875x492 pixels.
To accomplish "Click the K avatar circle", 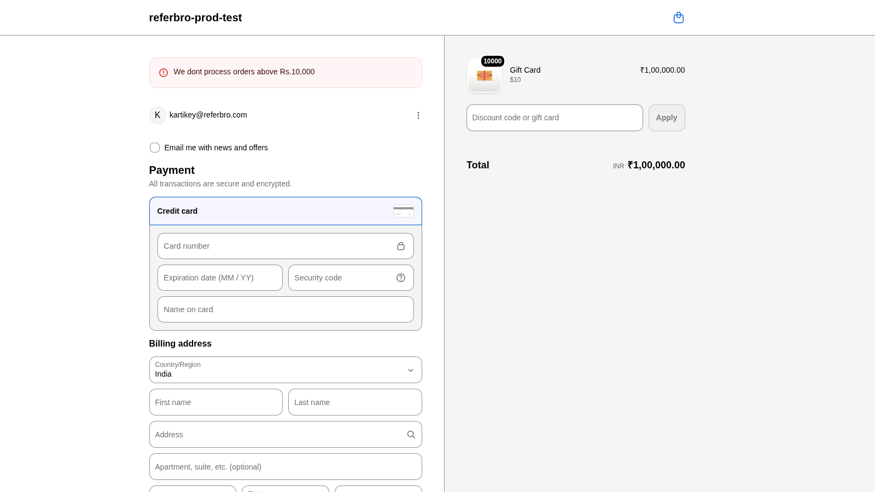I will point(157,115).
